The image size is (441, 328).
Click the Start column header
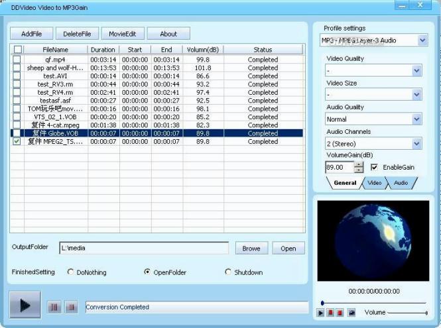tap(135, 50)
